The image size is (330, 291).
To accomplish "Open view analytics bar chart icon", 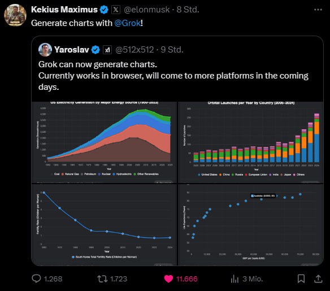I will tap(235, 279).
